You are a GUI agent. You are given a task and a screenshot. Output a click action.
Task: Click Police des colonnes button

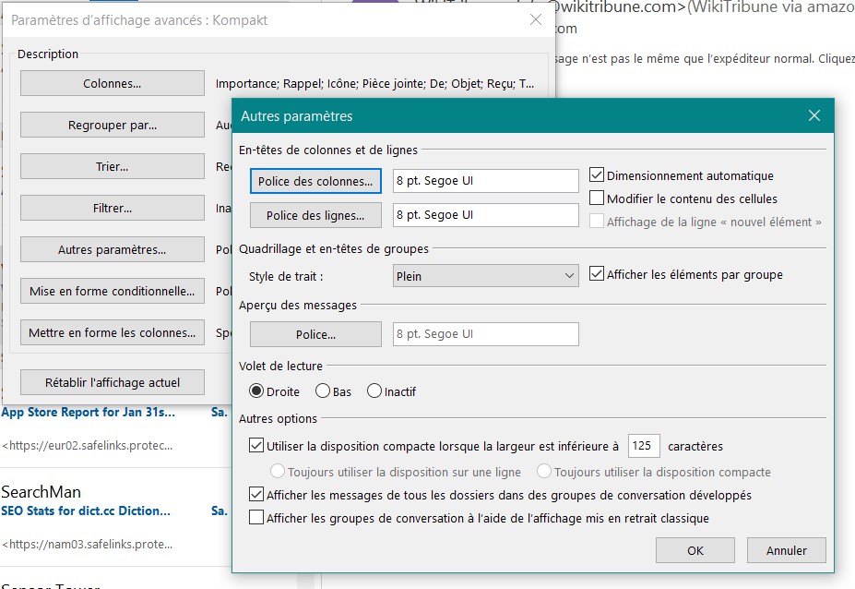(x=315, y=182)
